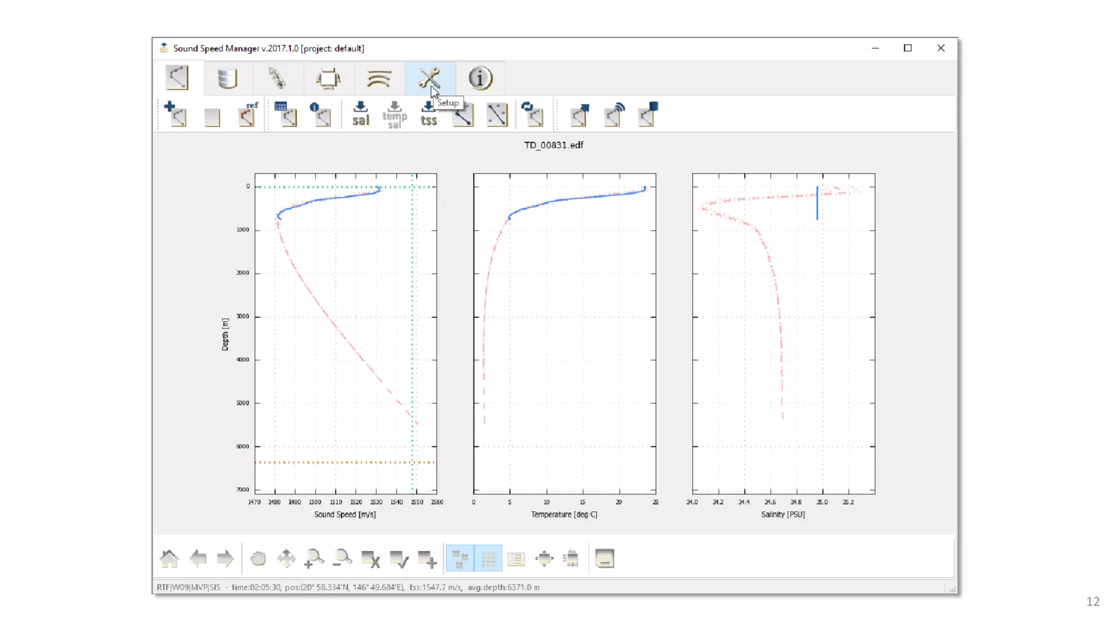Click the orange dotted depth line in sound speed plot
1119x631 pixels.
[x=328, y=462]
